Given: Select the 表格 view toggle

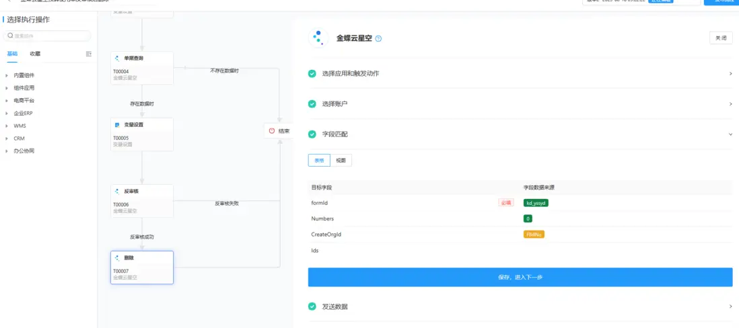Looking at the screenshot, I should (x=319, y=161).
